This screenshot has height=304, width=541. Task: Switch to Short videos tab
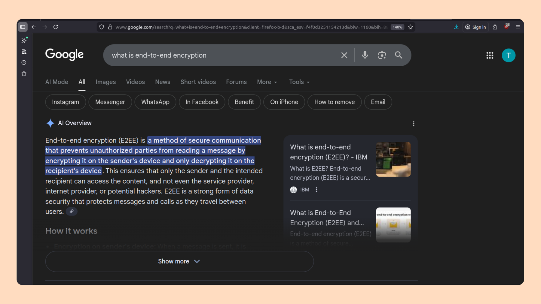pyautogui.click(x=198, y=82)
